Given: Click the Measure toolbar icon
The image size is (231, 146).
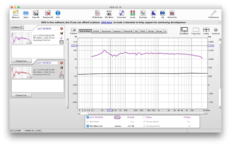Looking at the screenshot, I should click(x=16, y=13).
